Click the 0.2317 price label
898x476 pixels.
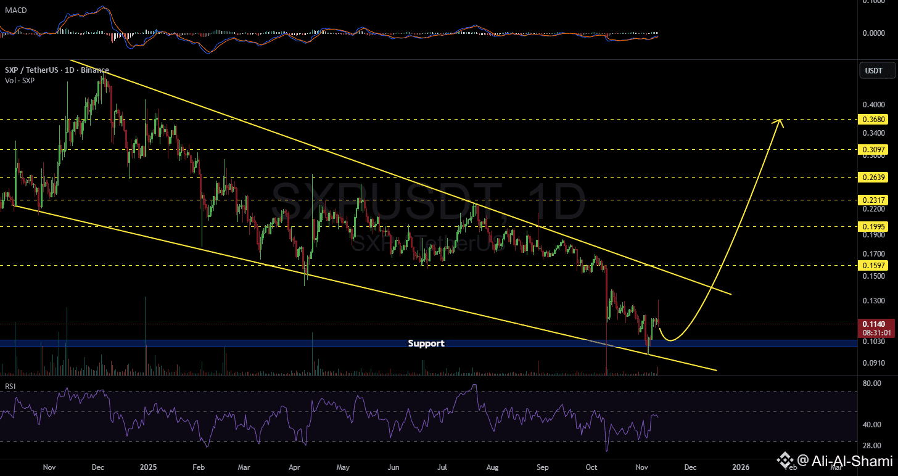pos(875,200)
